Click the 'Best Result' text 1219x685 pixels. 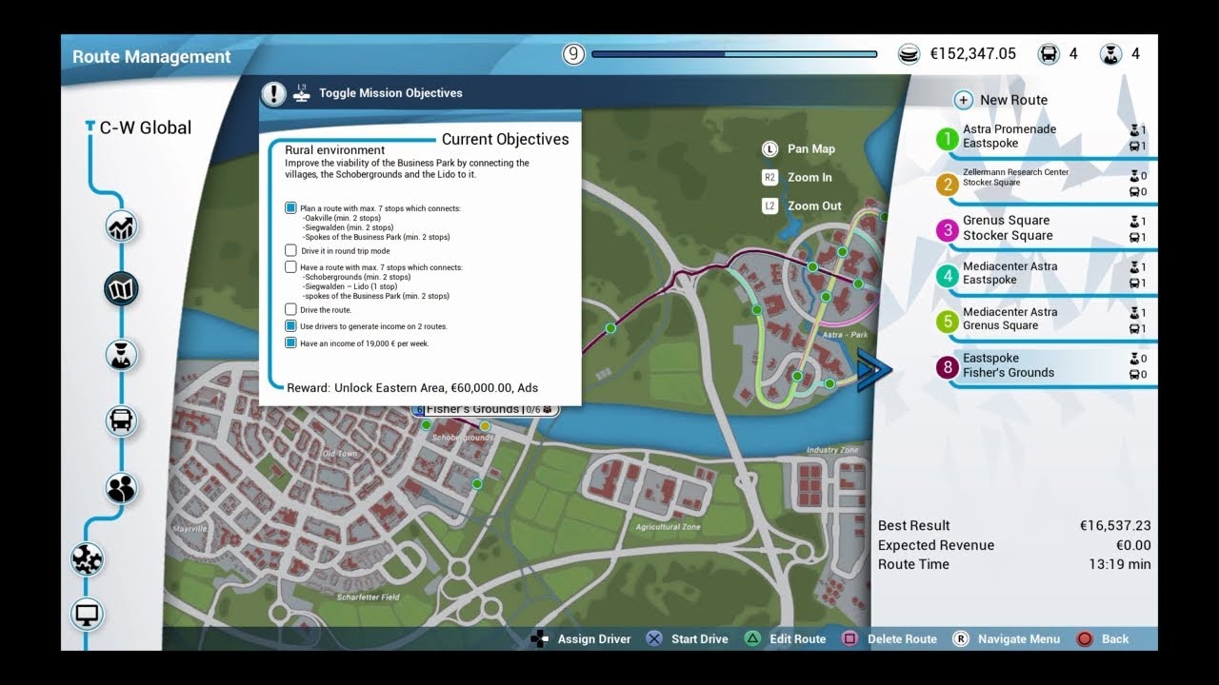tap(914, 526)
